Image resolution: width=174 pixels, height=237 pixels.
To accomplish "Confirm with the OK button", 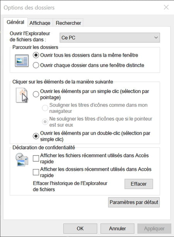I will point(80,228).
